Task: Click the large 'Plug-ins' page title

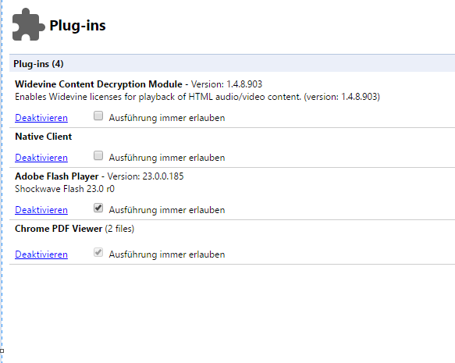Action: click(x=77, y=26)
